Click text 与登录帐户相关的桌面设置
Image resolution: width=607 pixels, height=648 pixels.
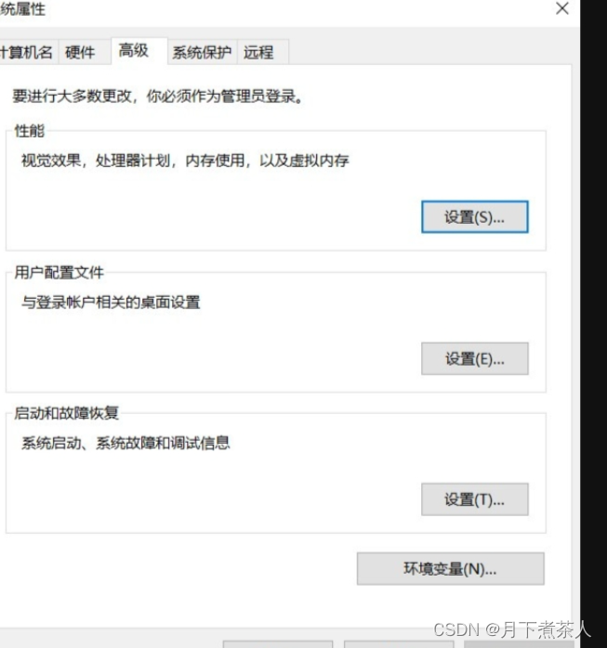click(111, 303)
